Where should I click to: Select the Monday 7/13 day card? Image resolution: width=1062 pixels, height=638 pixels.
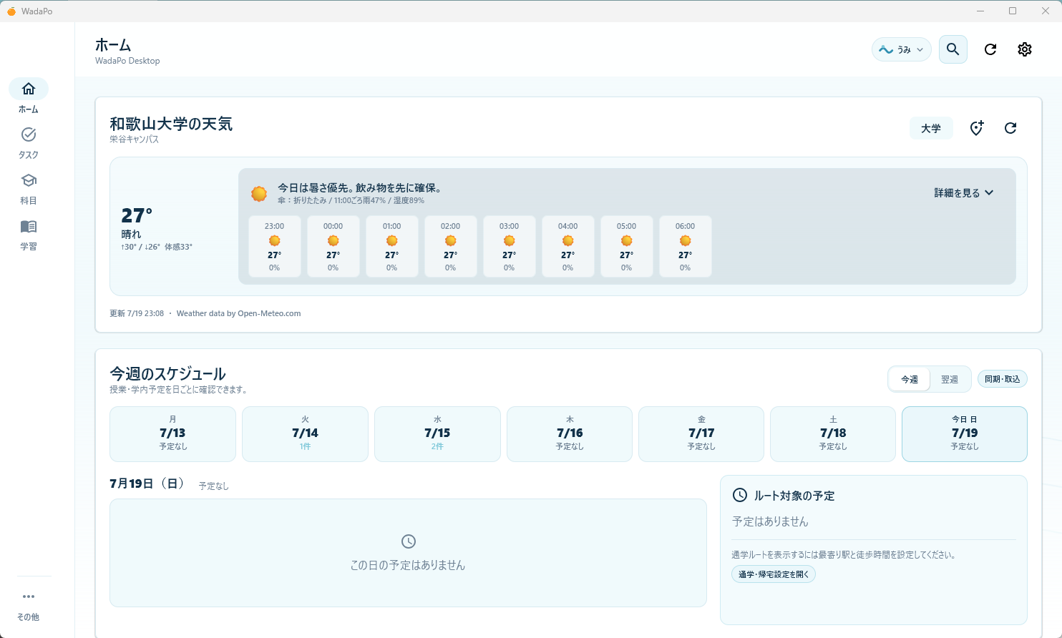tap(172, 434)
